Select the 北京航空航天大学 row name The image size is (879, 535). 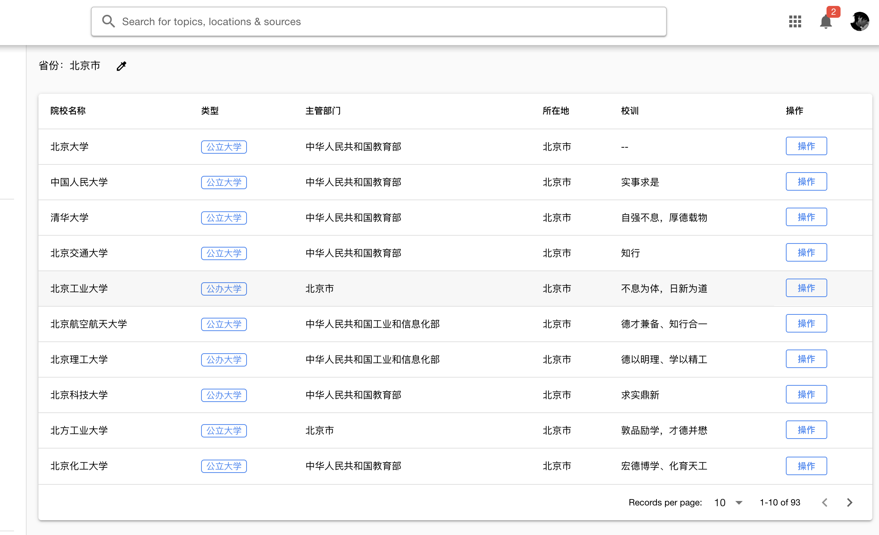[89, 324]
